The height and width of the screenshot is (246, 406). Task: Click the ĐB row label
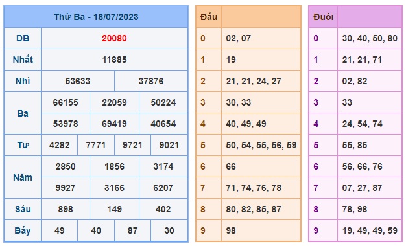click(23, 38)
